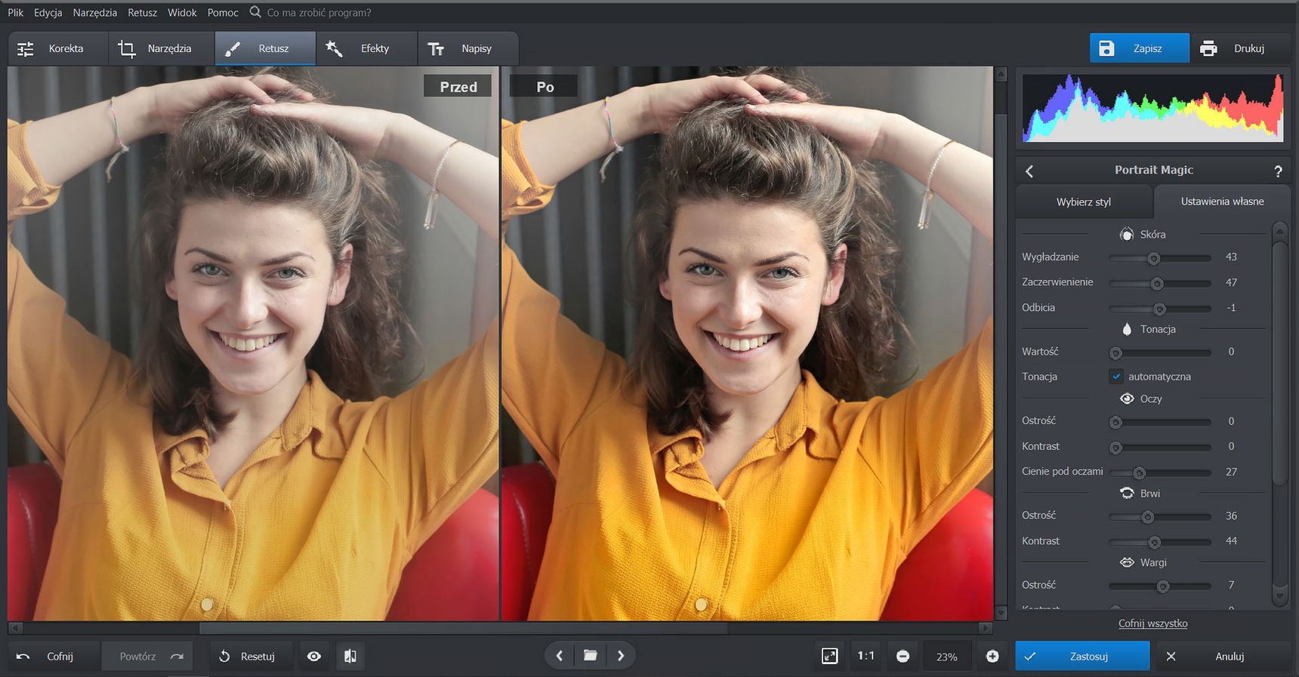Open the Narzędzia menu in menu bar
The width and height of the screenshot is (1299, 677).
pyautogui.click(x=94, y=13)
